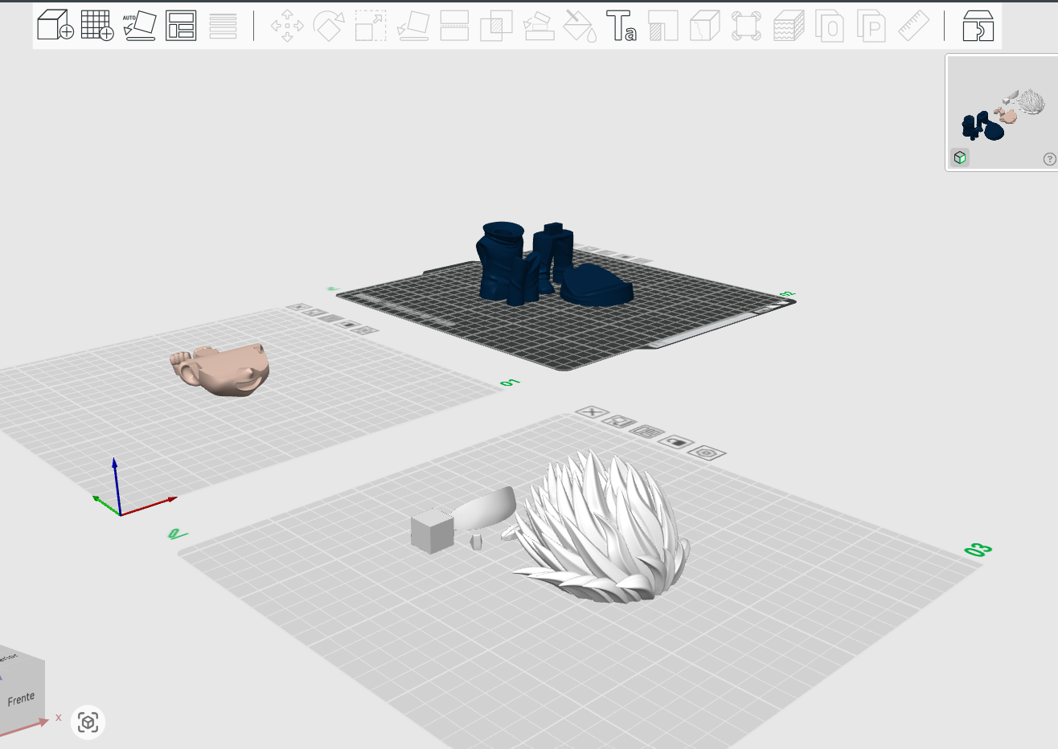Select the Scale tool
This screenshot has width=1058, height=749.
(x=371, y=26)
